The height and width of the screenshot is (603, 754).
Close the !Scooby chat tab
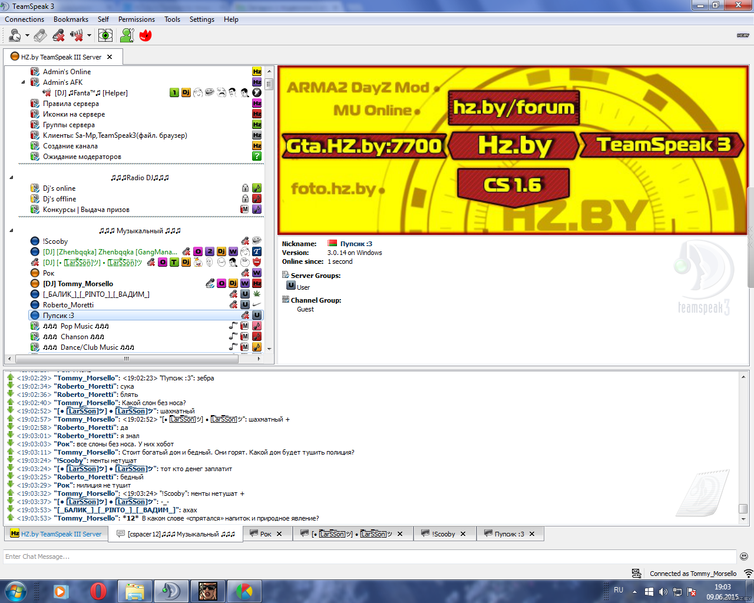click(x=463, y=534)
